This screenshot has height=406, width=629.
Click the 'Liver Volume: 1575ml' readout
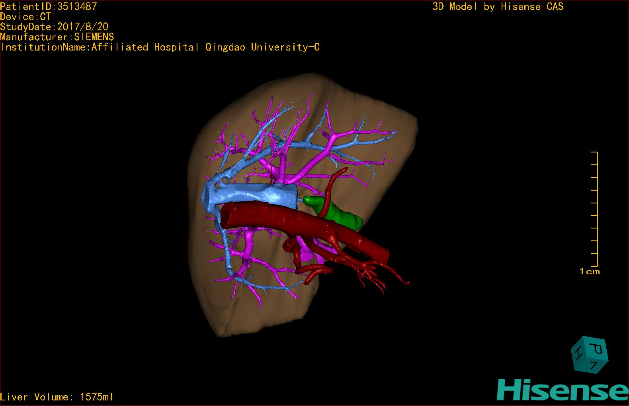[x=57, y=397]
